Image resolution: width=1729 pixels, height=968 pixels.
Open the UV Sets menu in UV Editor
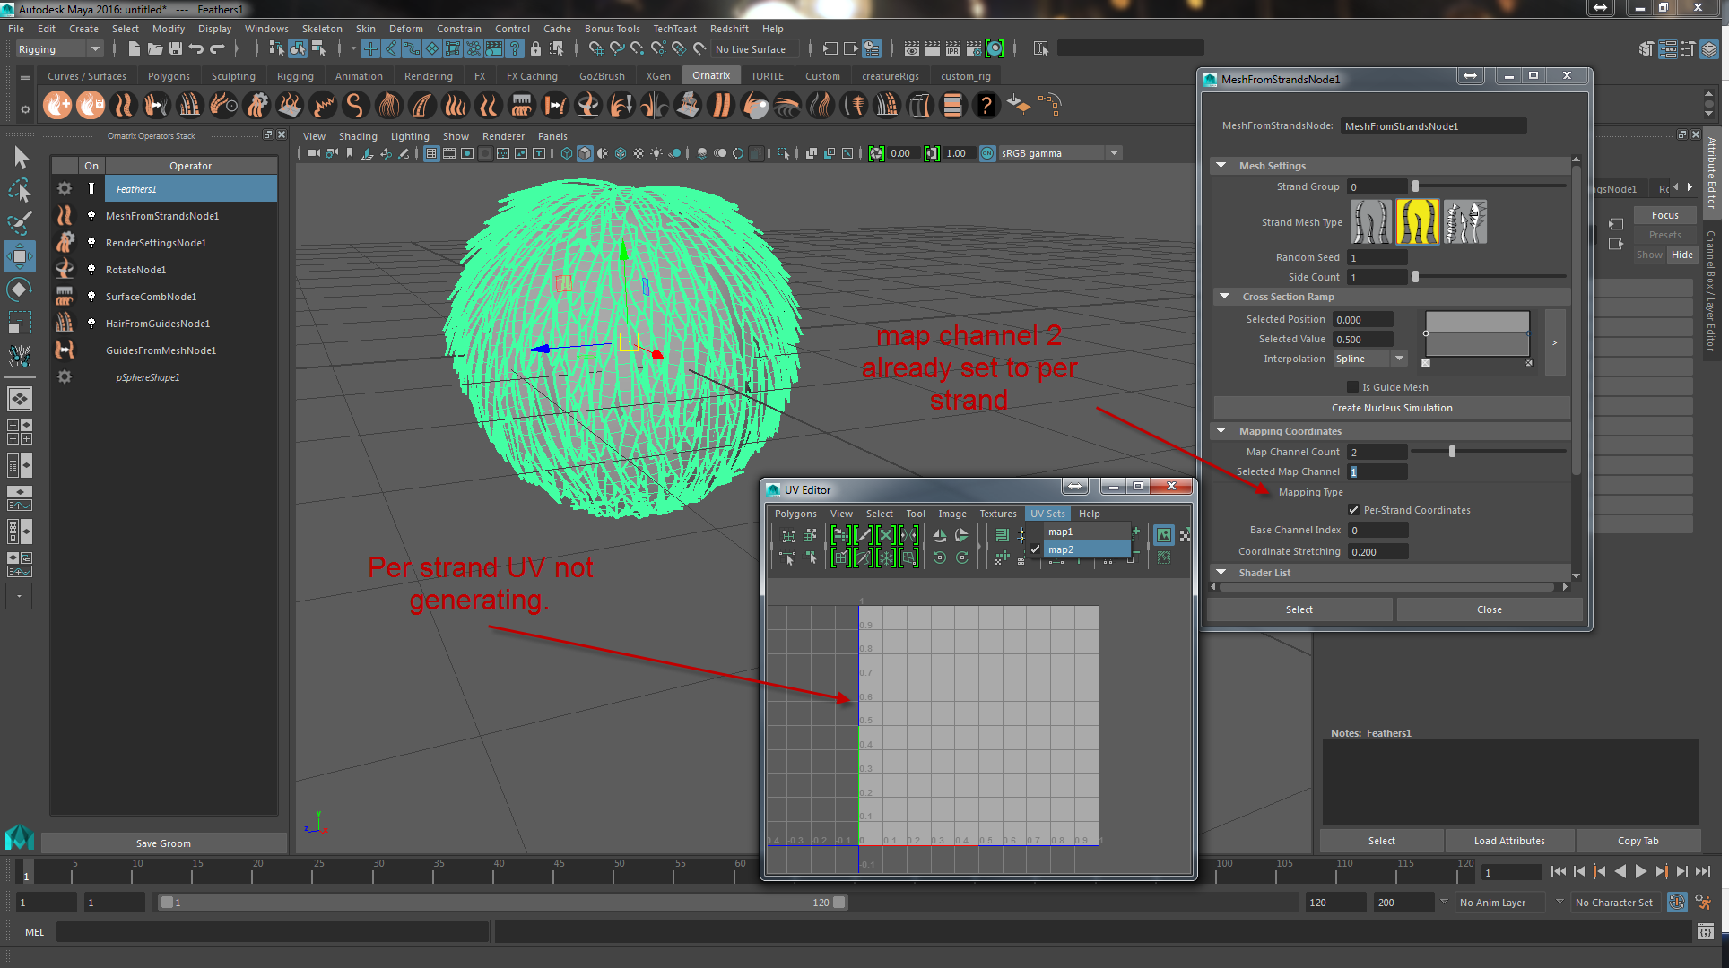(1047, 514)
